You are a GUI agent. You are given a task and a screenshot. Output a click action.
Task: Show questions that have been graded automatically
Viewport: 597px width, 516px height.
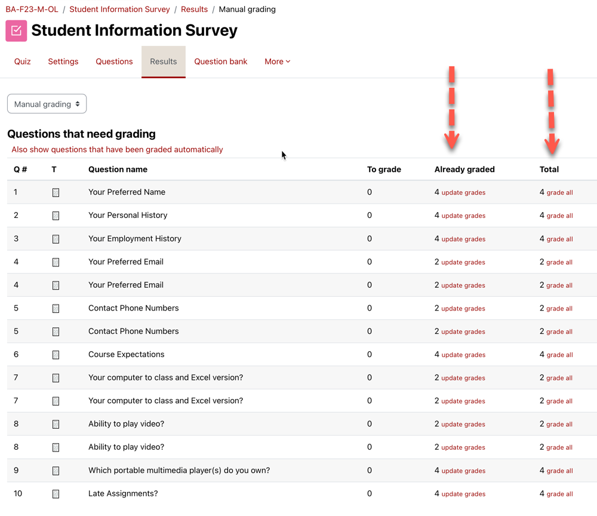117,150
